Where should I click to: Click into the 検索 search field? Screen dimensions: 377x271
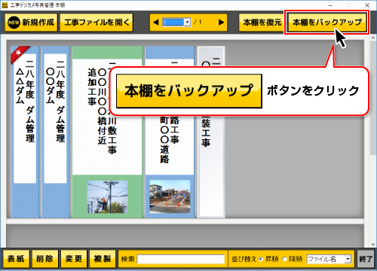pos(181,259)
